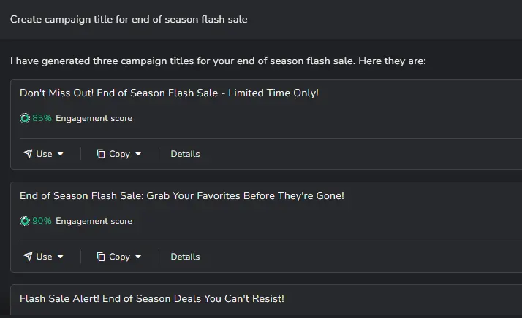Open Details for the 90% engagement title

click(x=185, y=256)
